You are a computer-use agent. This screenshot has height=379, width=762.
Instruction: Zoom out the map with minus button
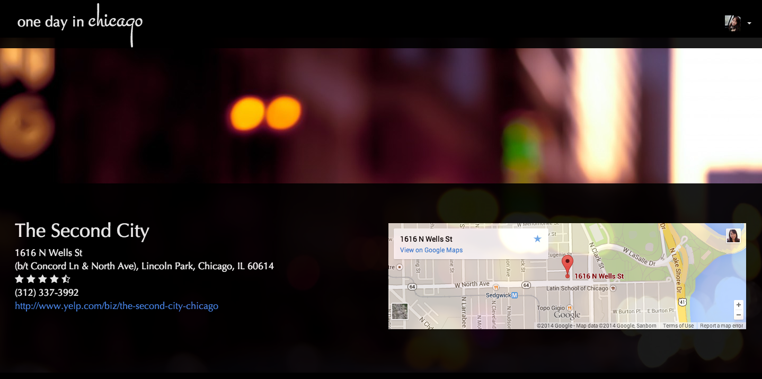tap(739, 315)
